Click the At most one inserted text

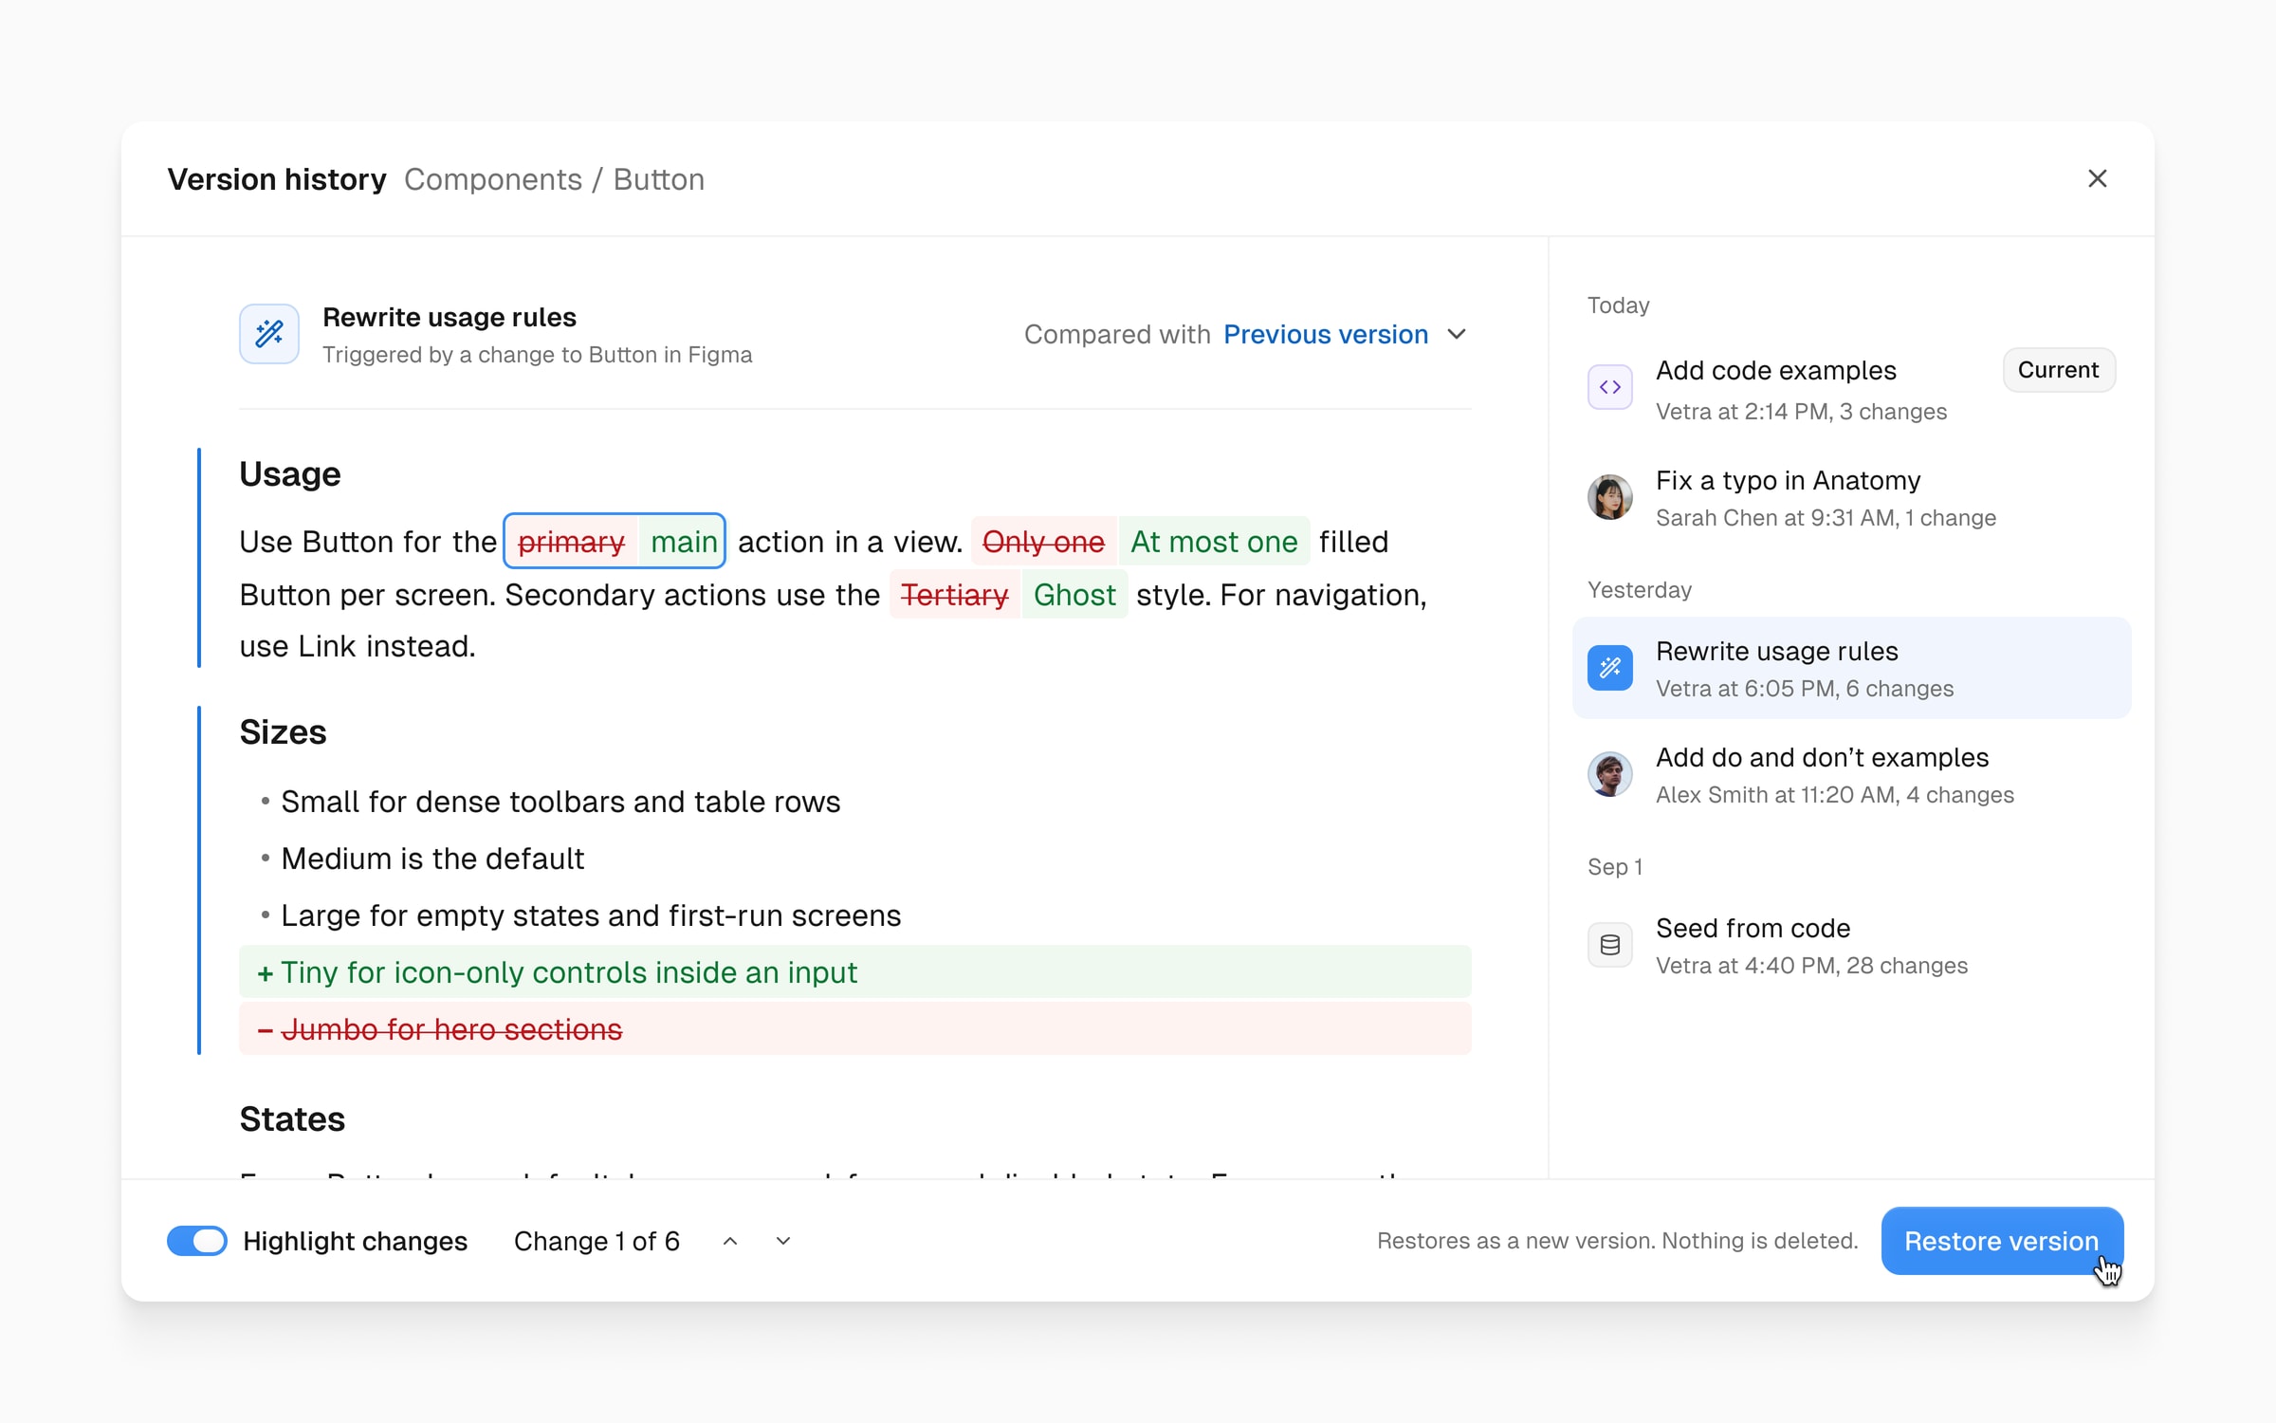(1214, 541)
